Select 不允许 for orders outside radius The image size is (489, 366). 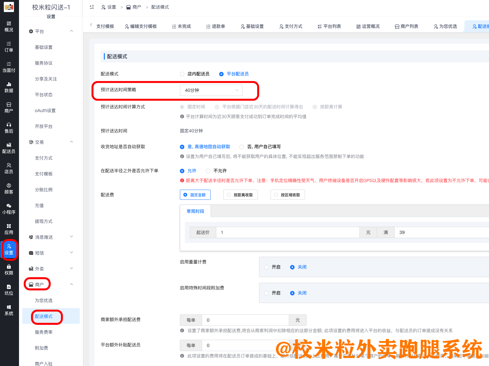pyautogui.click(x=208, y=171)
